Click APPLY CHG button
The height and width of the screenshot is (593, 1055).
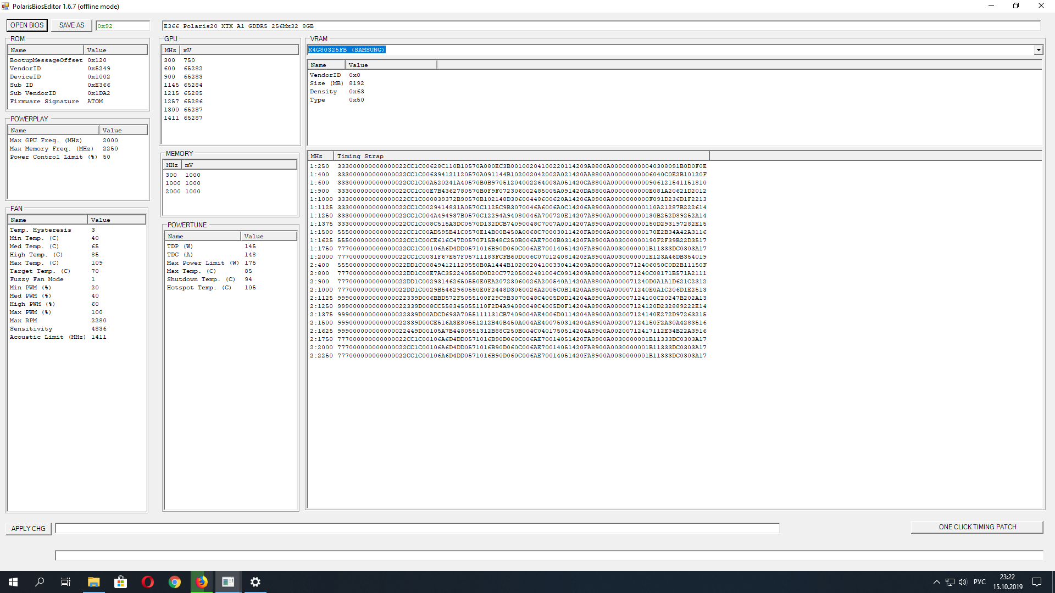[29, 528]
